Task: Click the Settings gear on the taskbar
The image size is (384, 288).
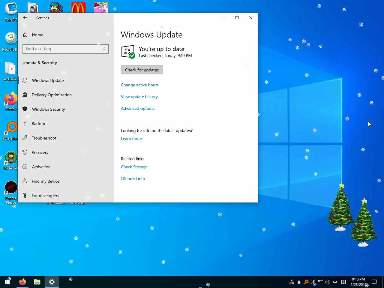Action: click(52, 282)
